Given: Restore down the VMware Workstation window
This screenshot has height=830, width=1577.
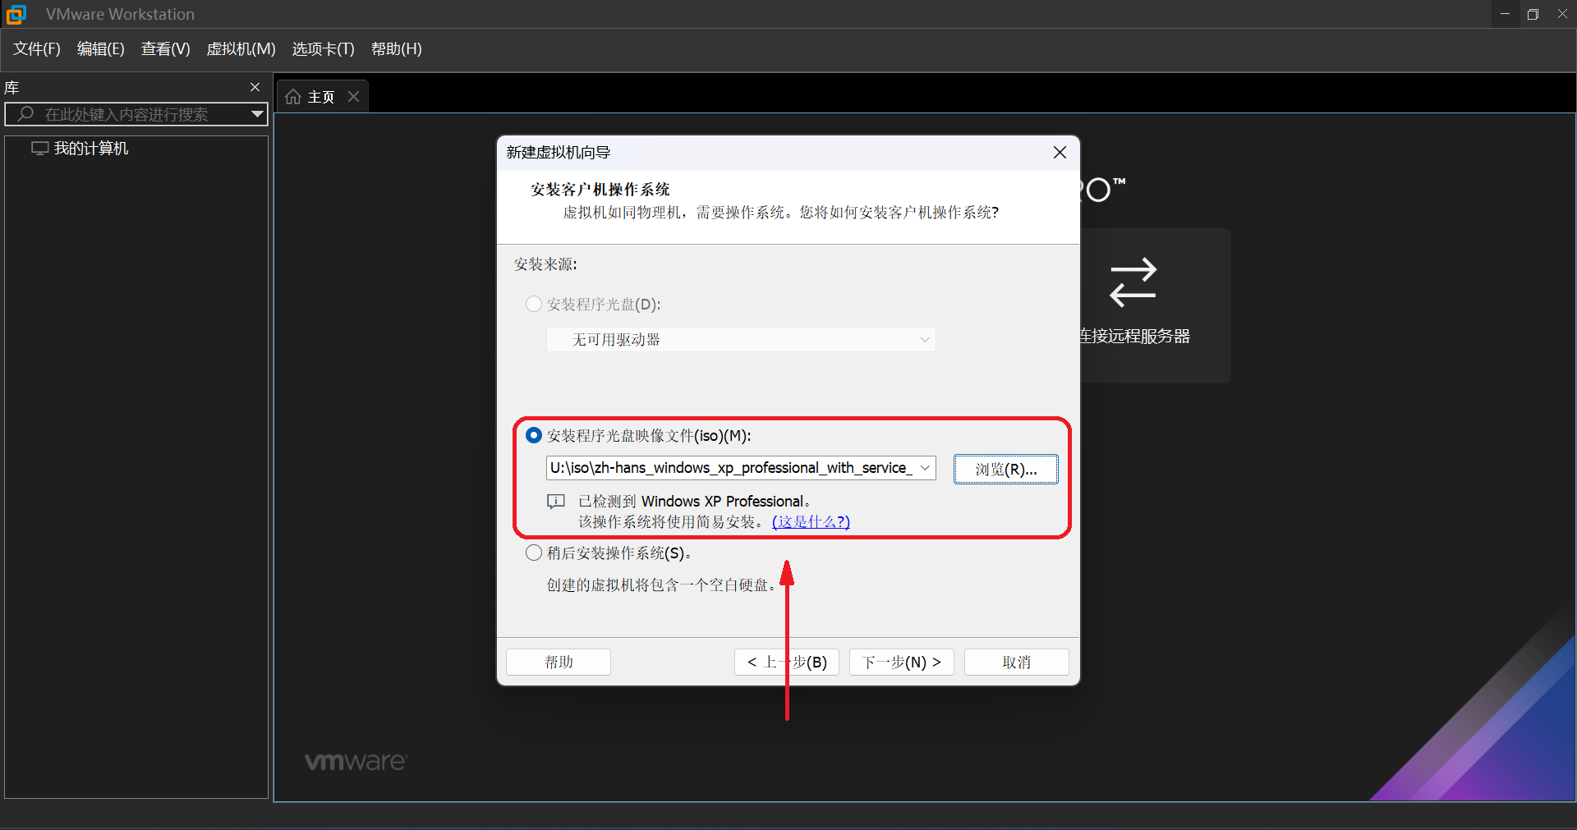Looking at the screenshot, I should 1533,14.
